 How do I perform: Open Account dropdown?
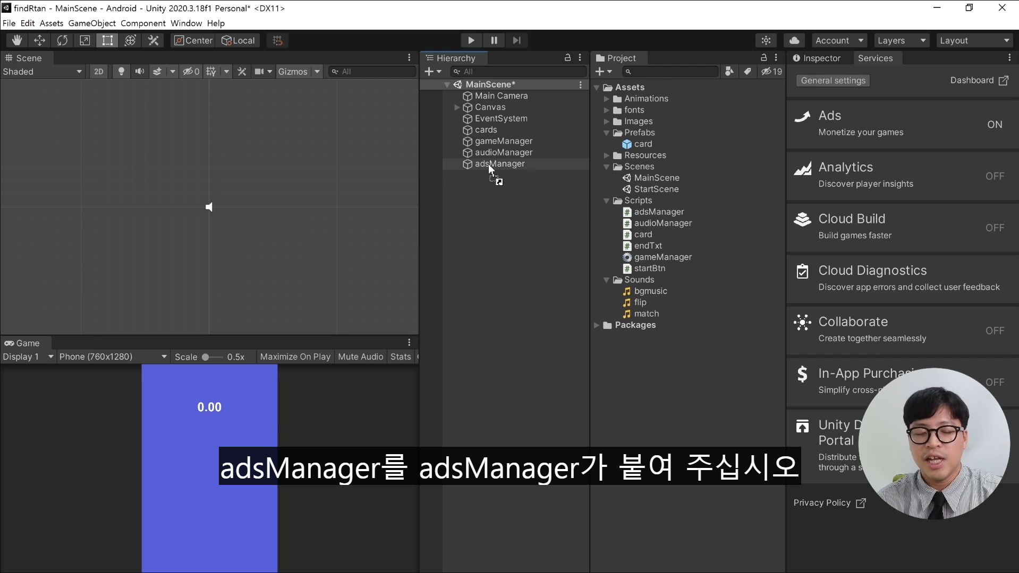coord(839,40)
